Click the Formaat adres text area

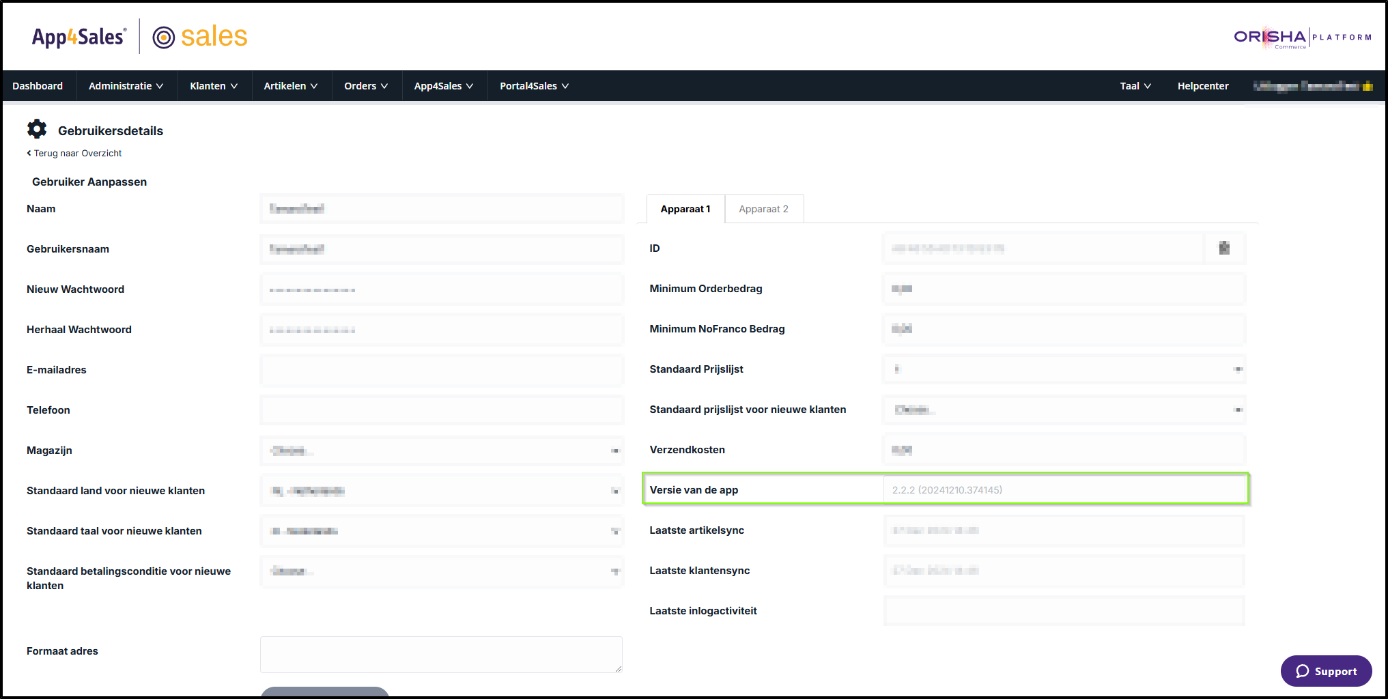(x=441, y=655)
